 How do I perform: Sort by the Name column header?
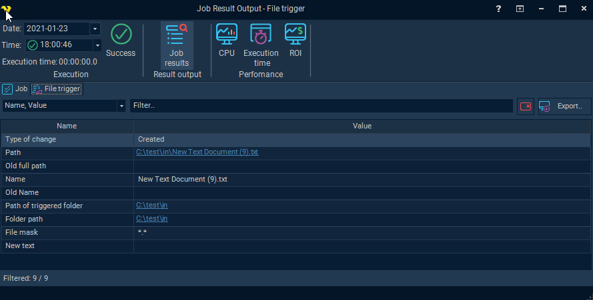(x=67, y=126)
